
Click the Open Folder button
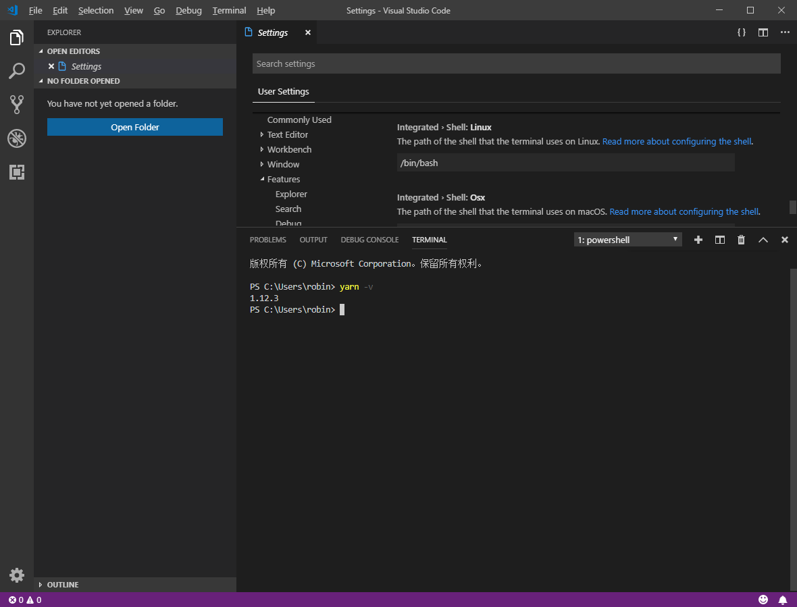(x=134, y=126)
